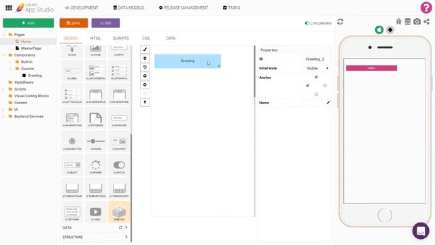Toggle the left Anchor checkbox
The width and height of the screenshot is (435, 245).
307,86
